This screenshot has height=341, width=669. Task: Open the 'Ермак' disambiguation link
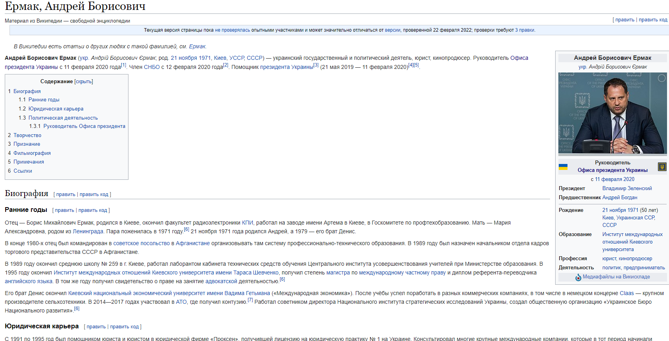pyautogui.click(x=197, y=47)
